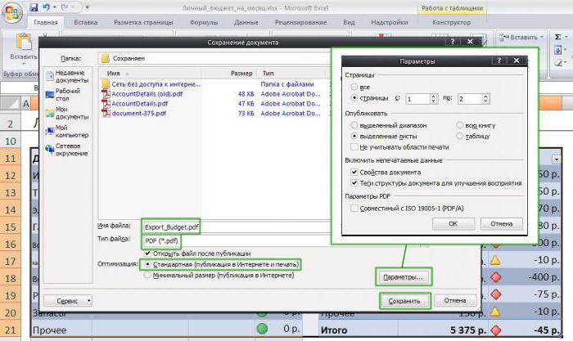Switch to the Разметка страницы tab
This screenshot has height=341, width=573.
[x=143, y=23]
